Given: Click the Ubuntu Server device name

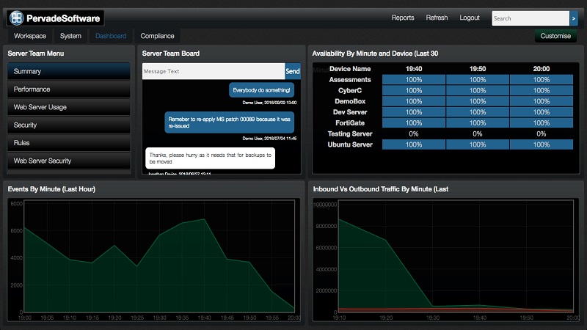Looking at the screenshot, I should [x=350, y=144].
